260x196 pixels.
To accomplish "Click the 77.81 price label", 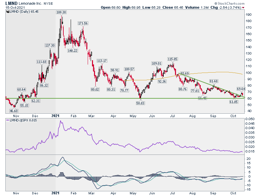I will tap(195, 91).
